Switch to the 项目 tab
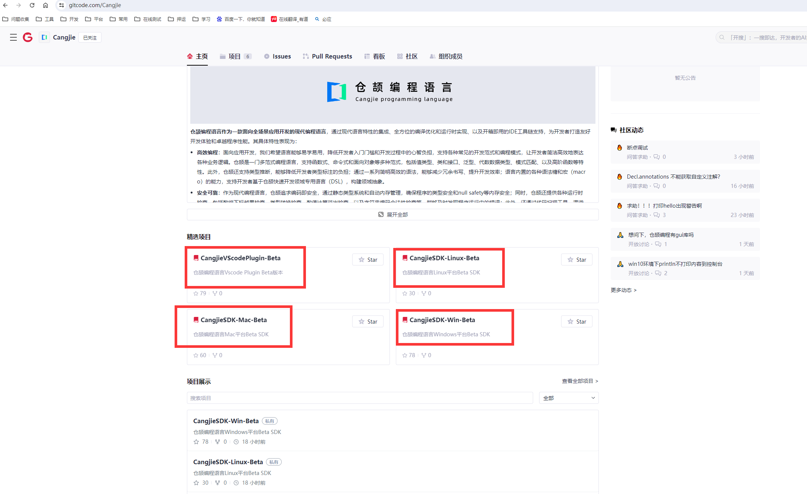The image size is (807, 494). coord(236,56)
